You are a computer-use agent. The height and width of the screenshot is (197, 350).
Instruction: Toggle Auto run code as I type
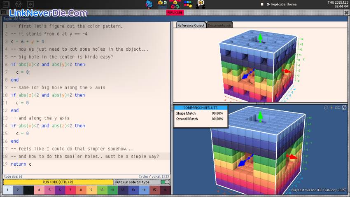[165, 182]
